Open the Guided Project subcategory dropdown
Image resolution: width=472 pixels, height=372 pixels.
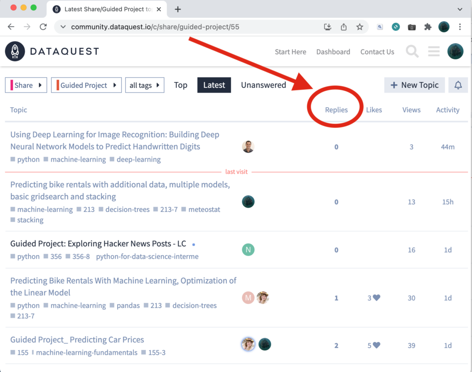pyautogui.click(x=86, y=85)
